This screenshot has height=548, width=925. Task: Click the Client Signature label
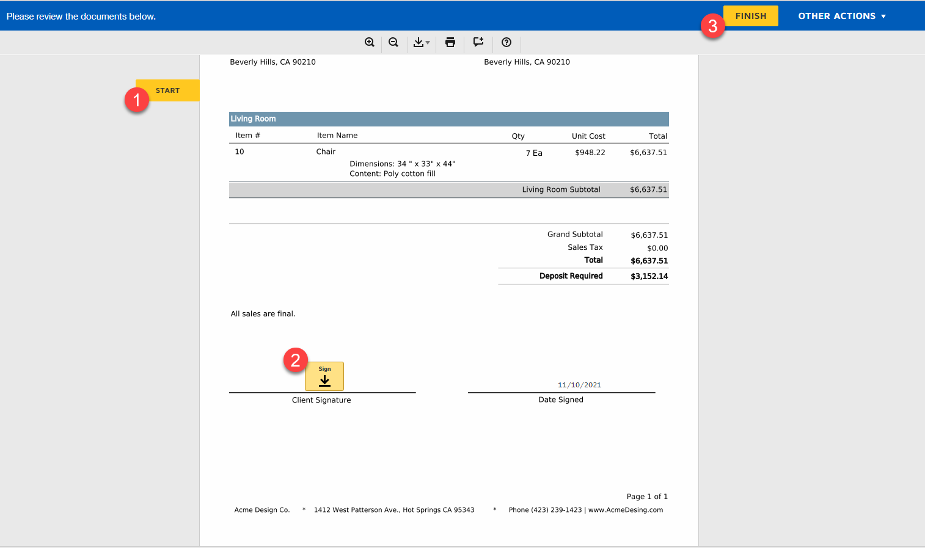click(x=321, y=400)
